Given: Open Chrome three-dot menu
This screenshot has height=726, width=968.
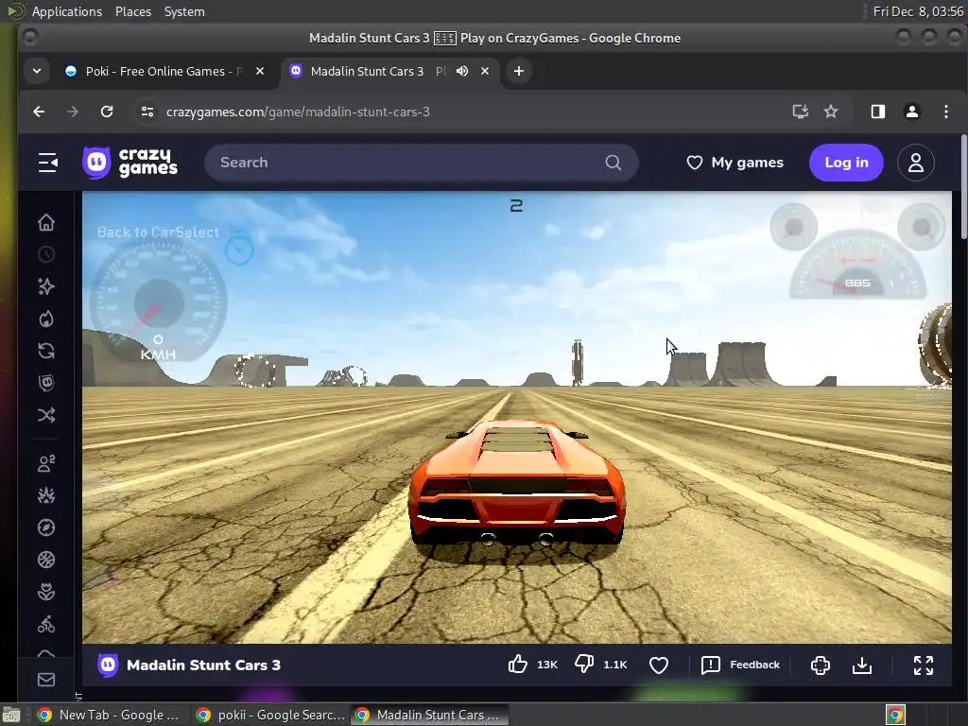Looking at the screenshot, I should point(945,112).
